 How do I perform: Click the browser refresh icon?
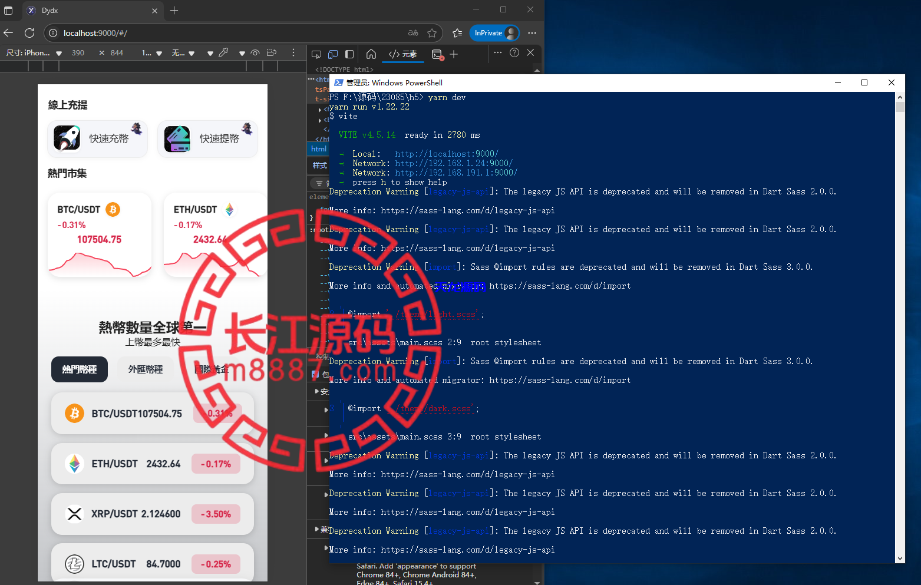(x=29, y=33)
